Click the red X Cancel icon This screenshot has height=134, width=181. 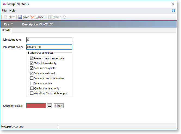pyautogui.click(x=32, y=17)
